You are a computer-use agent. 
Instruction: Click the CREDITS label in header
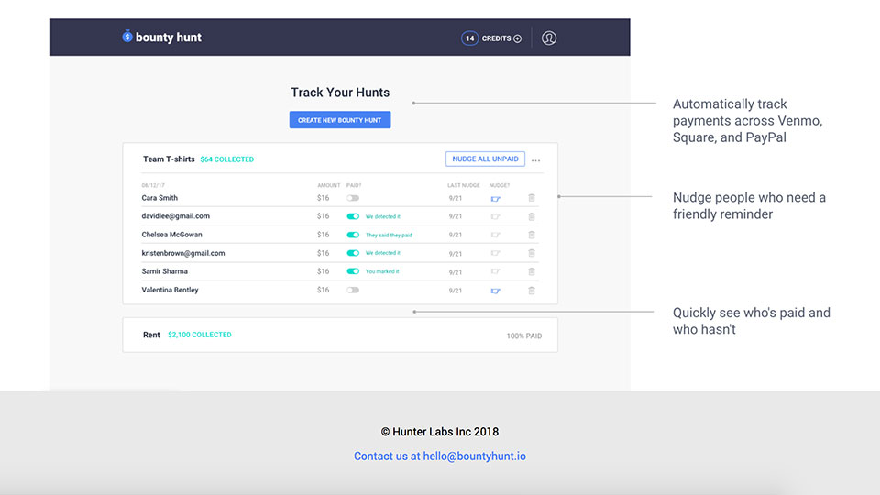pos(496,38)
